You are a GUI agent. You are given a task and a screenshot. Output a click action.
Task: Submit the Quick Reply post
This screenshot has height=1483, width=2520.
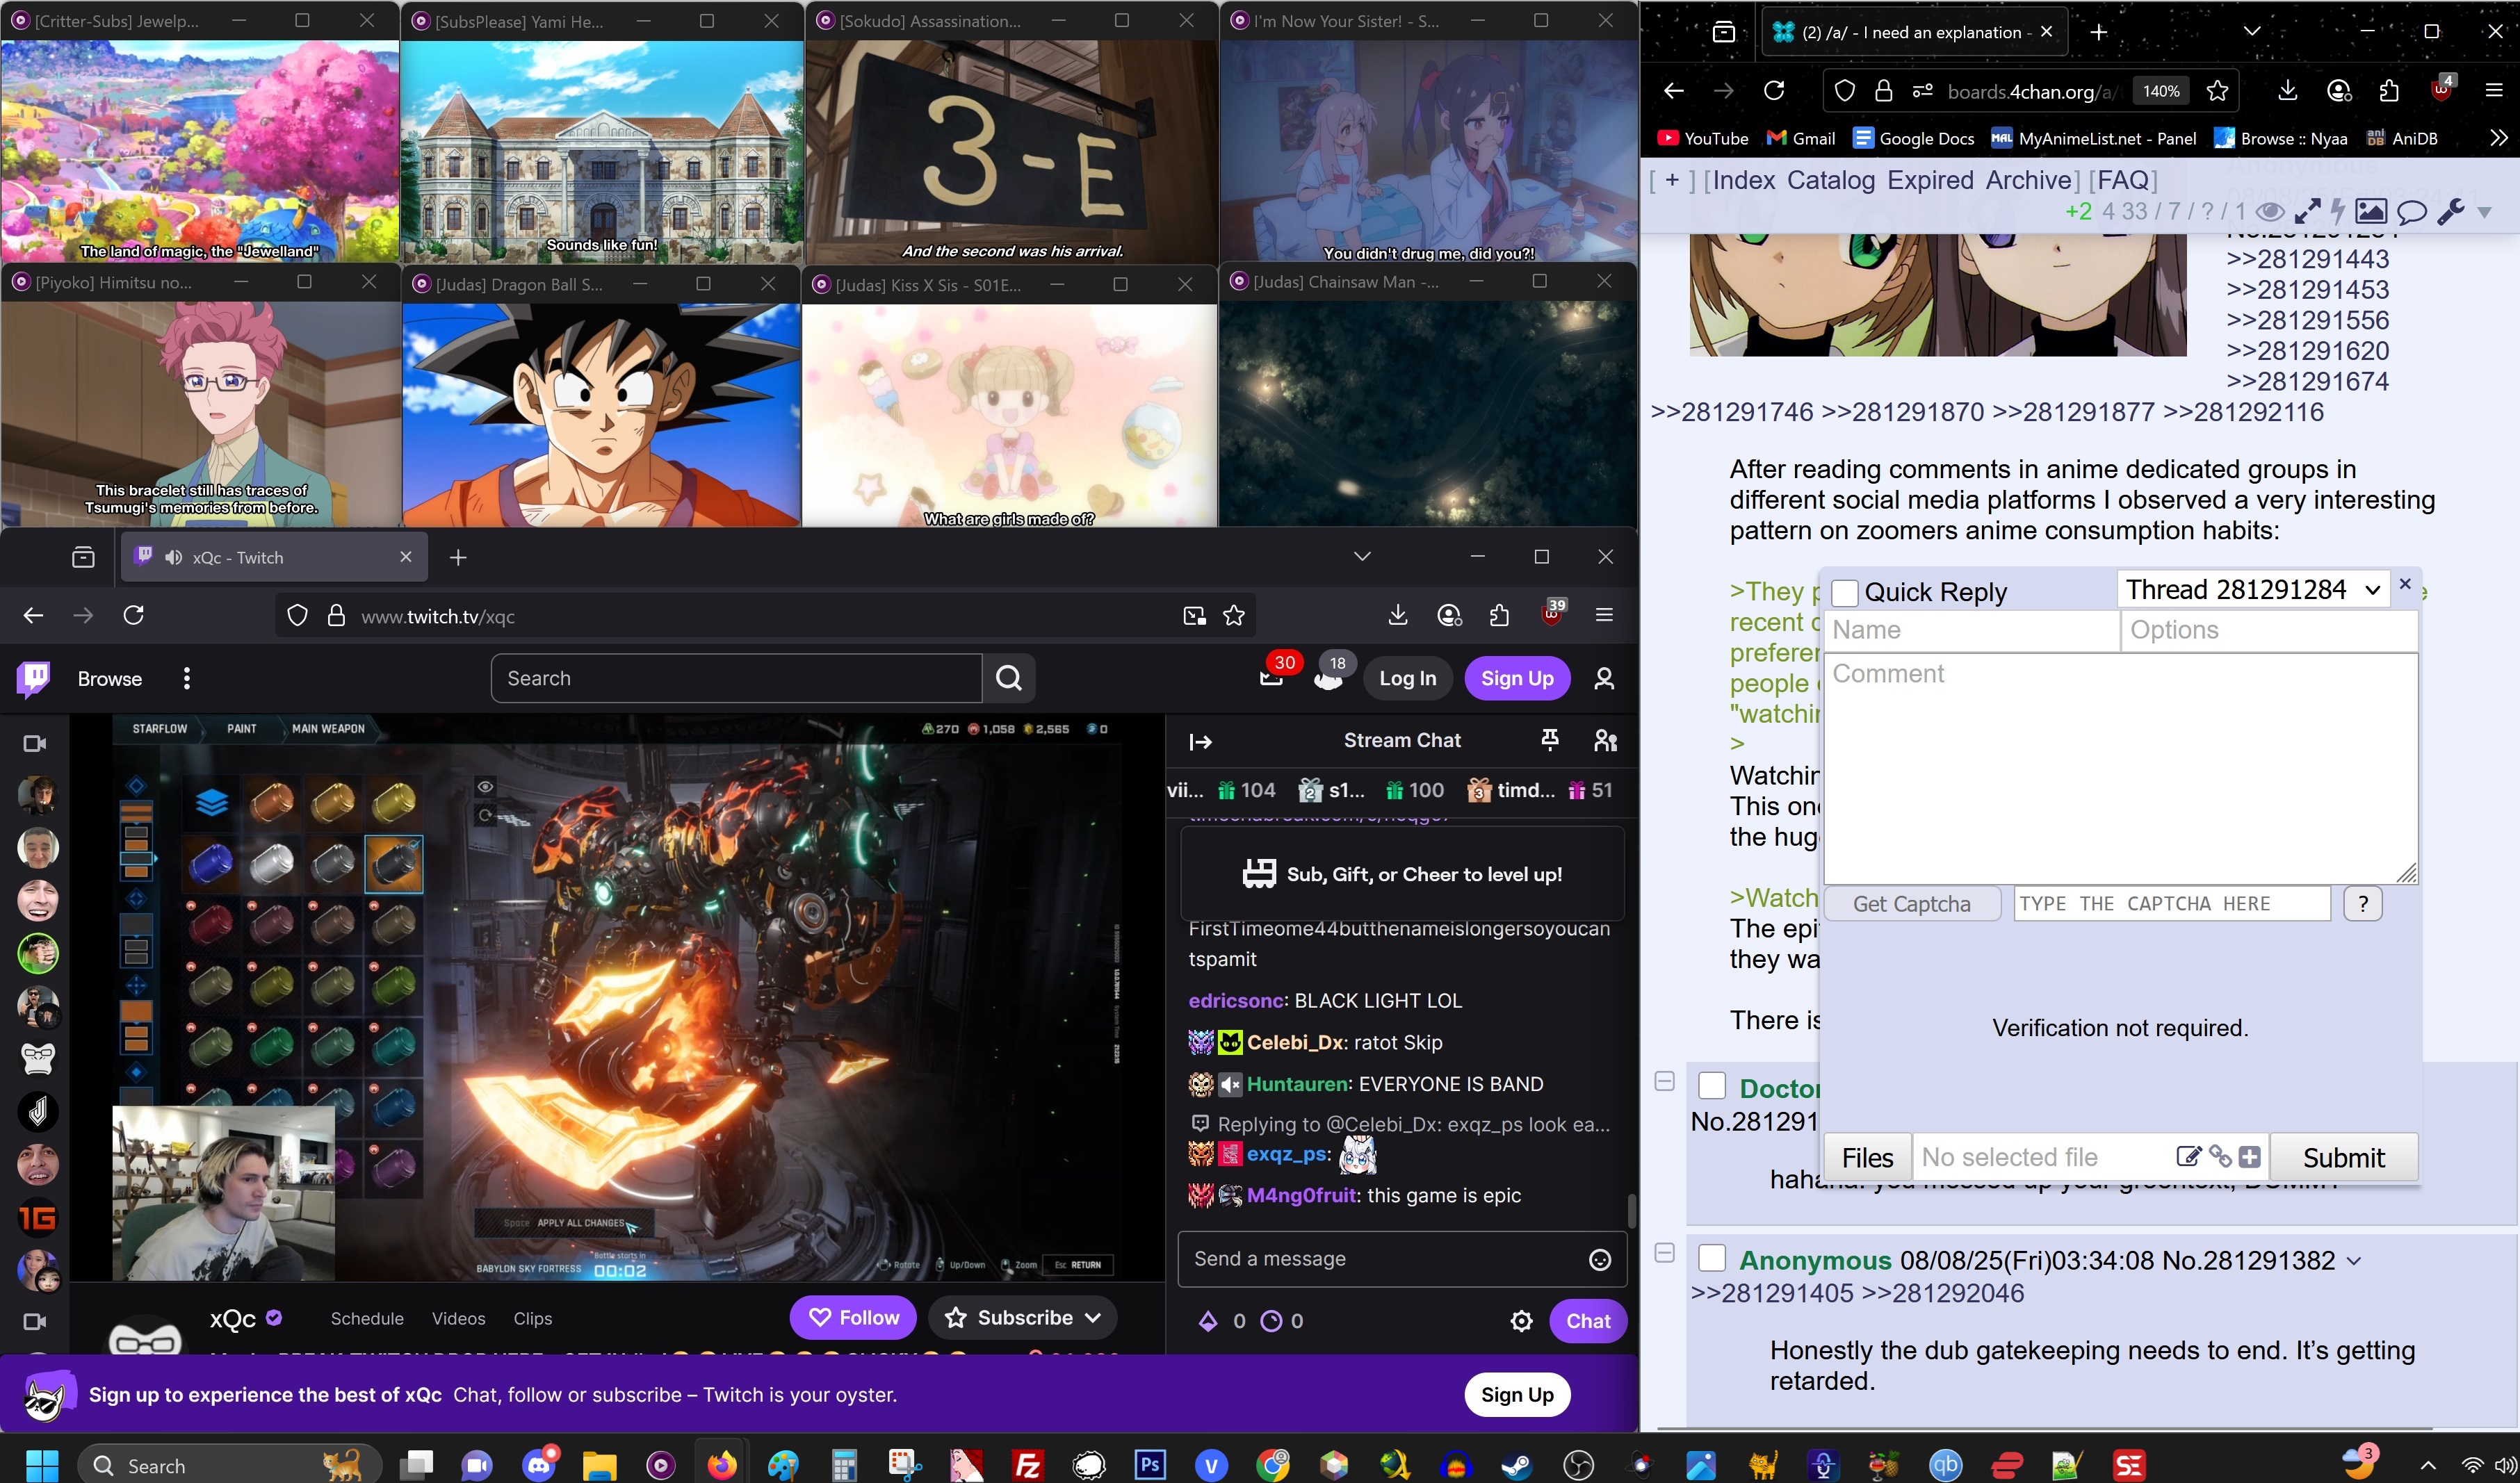click(x=2343, y=1157)
